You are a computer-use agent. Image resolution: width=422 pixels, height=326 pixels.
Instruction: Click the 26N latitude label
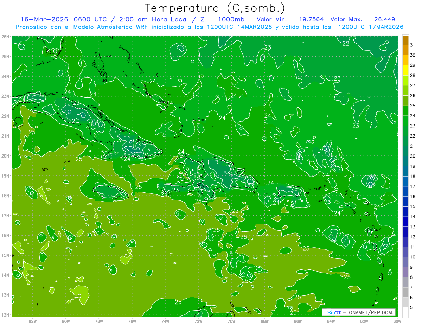point(5,37)
